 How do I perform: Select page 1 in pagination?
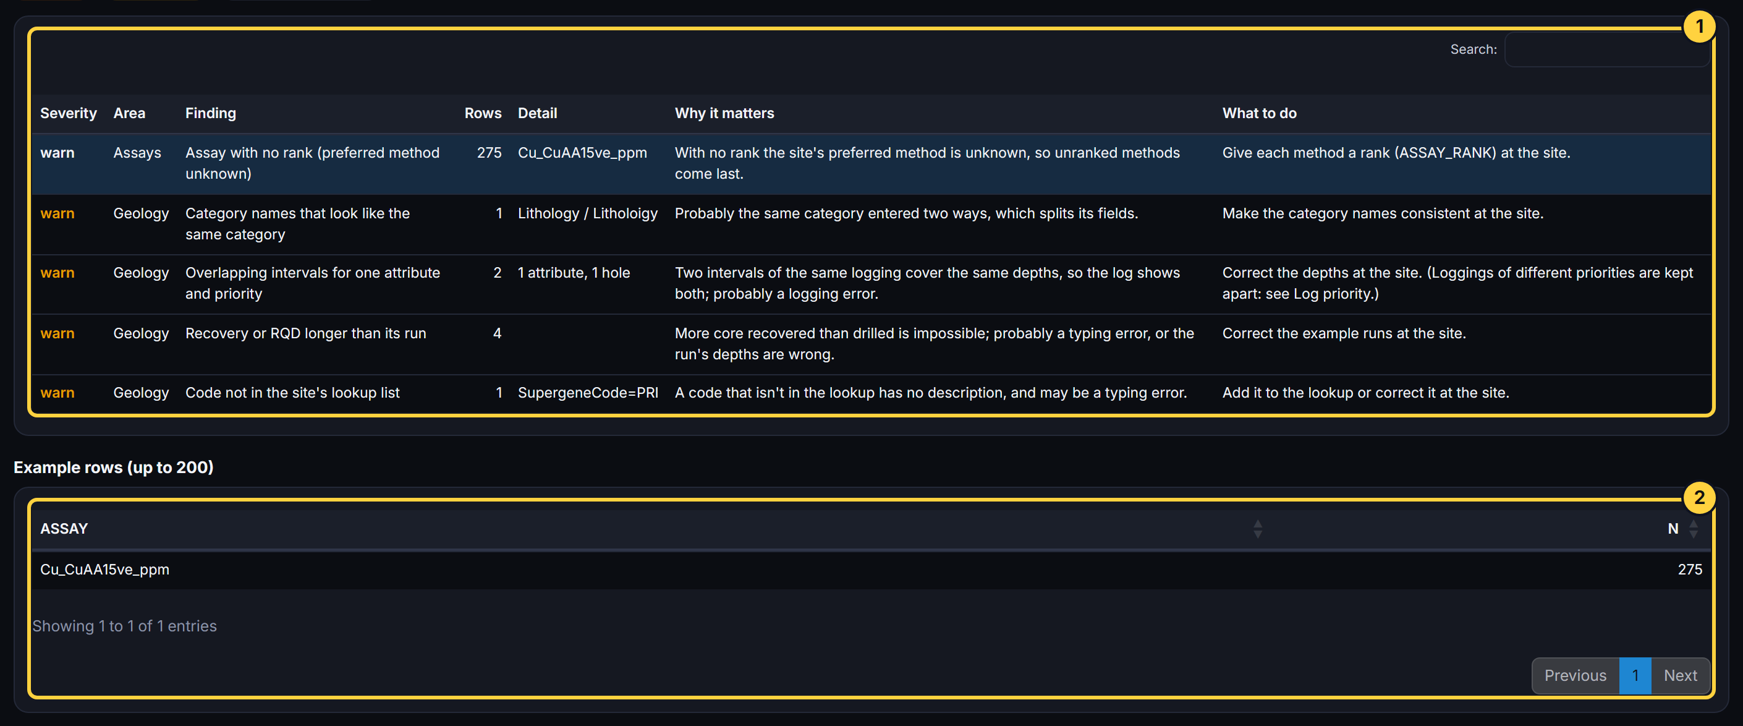(x=1635, y=675)
